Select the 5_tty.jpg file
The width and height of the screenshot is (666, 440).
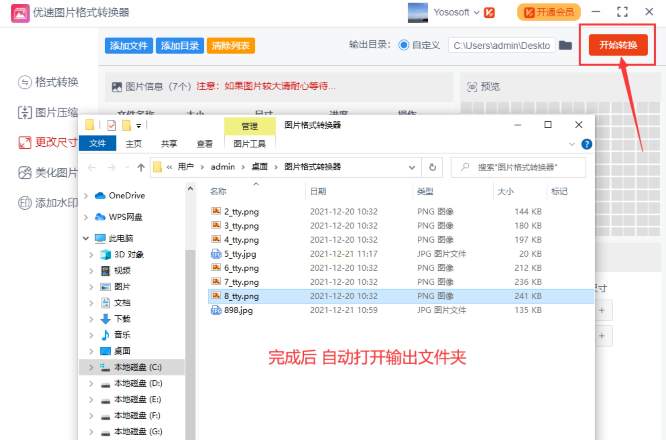[x=240, y=254]
